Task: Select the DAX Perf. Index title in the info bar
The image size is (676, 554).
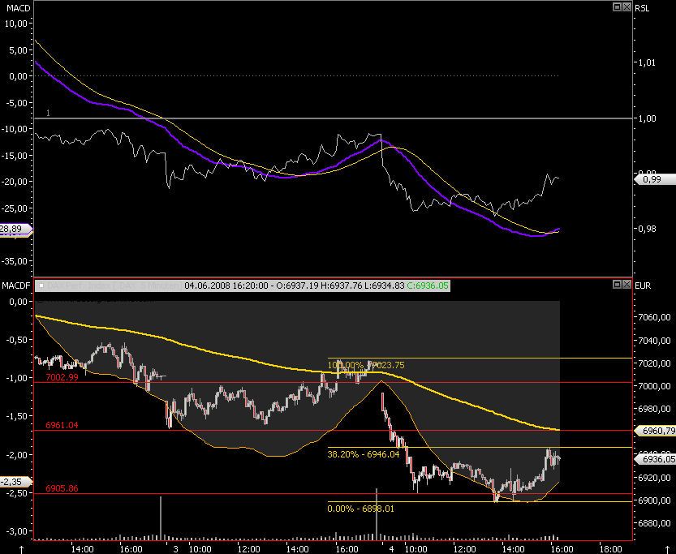Action: click(x=114, y=286)
